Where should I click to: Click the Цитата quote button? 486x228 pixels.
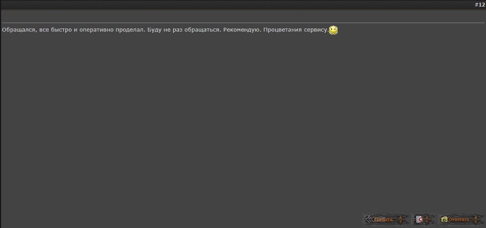(386, 220)
